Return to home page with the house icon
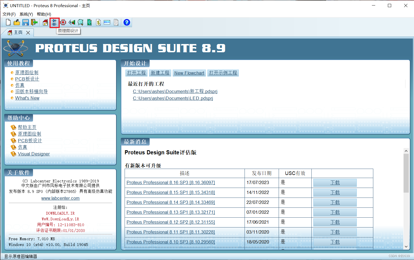414x260 pixels. click(x=45, y=22)
